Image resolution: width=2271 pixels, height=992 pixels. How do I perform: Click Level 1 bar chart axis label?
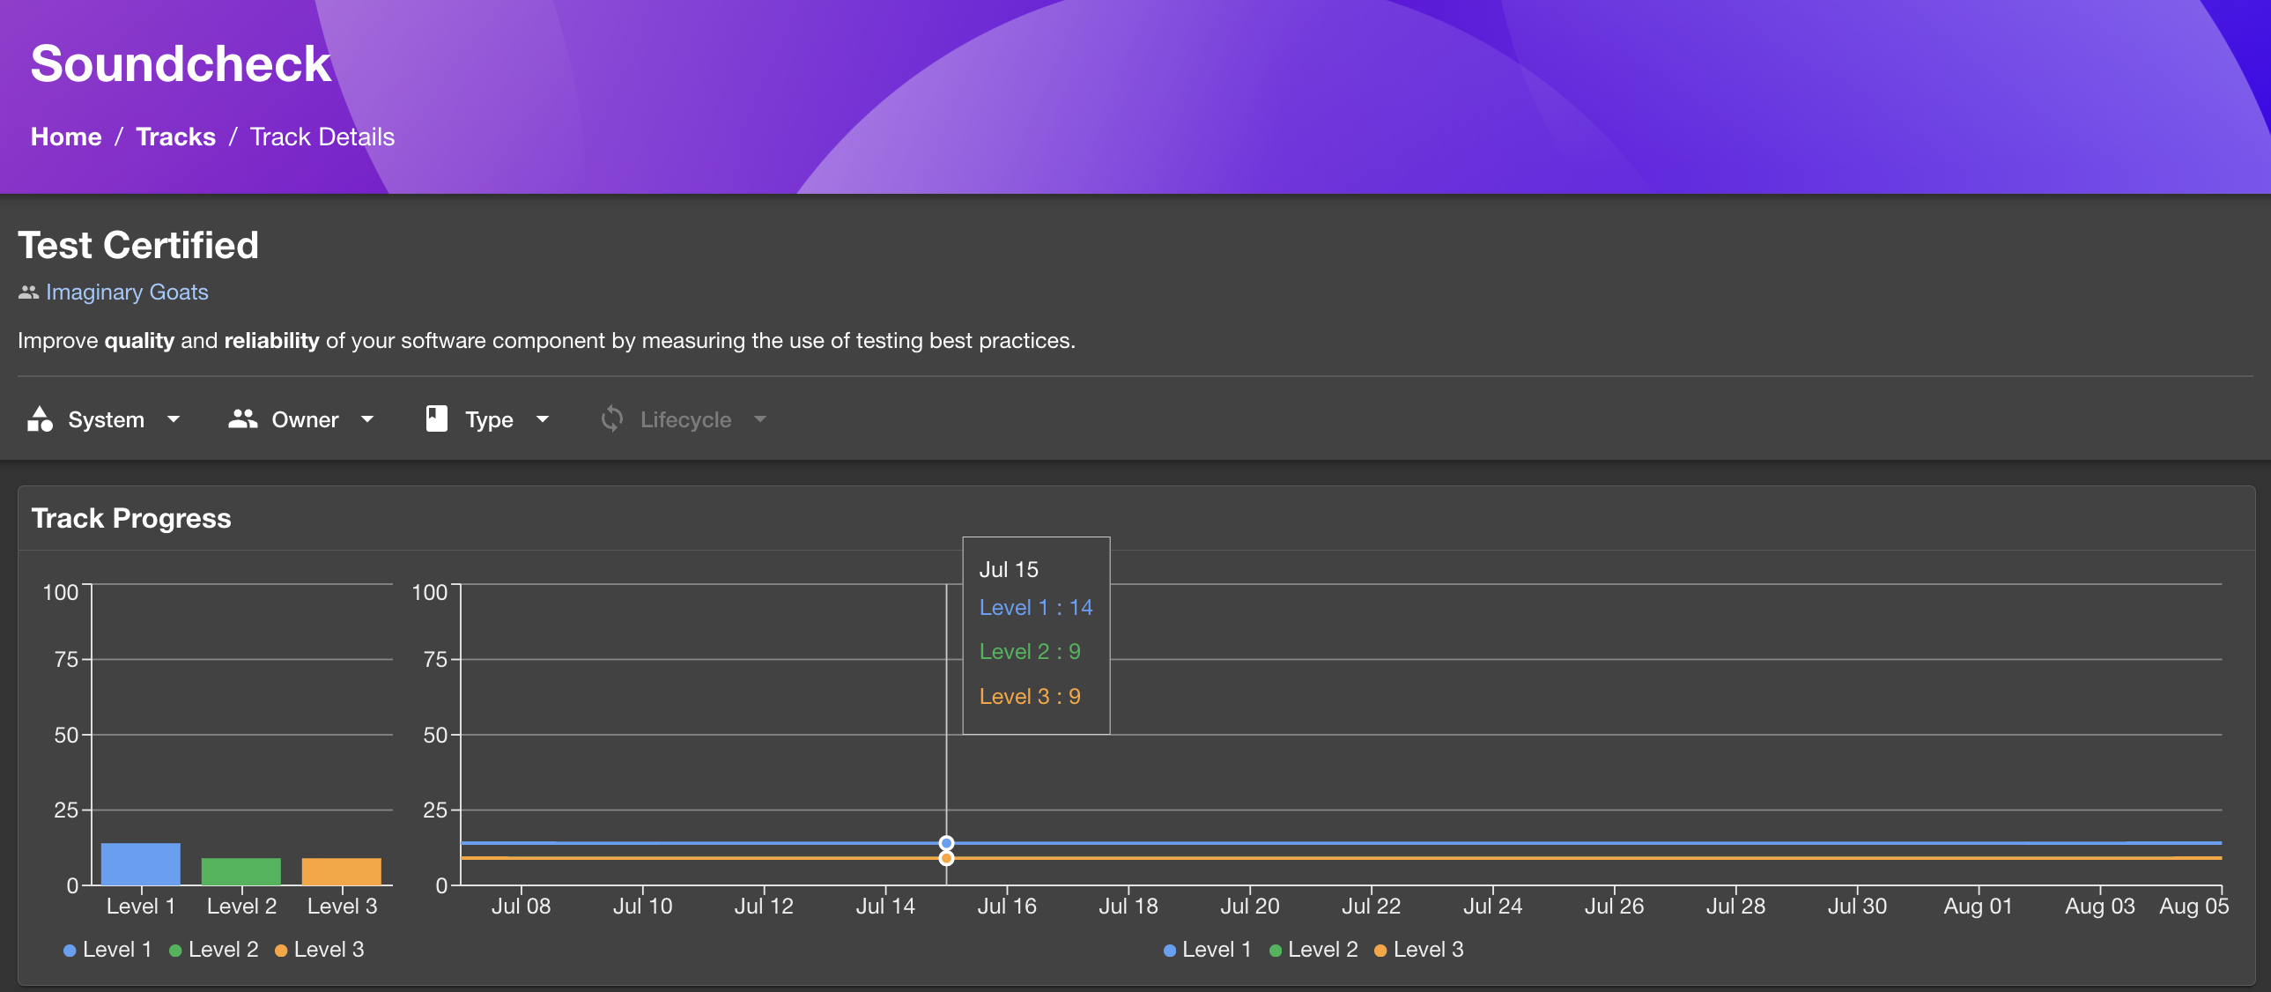tap(141, 907)
